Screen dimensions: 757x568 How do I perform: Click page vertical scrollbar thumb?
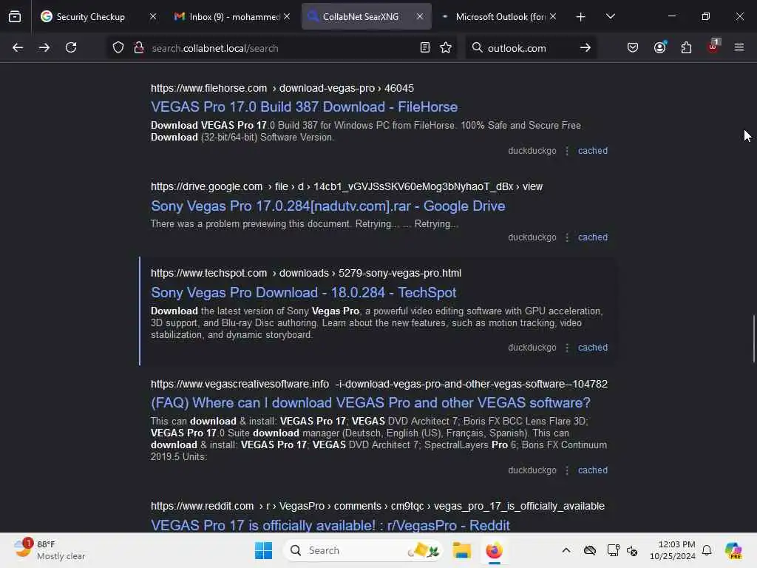pos(753,338)
